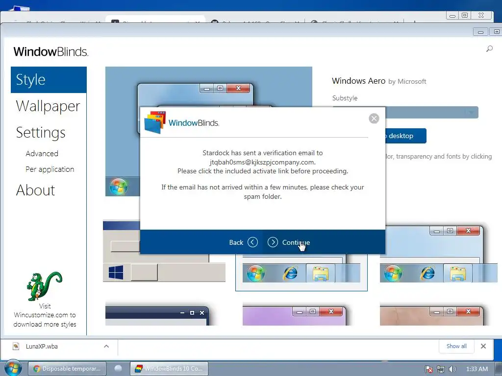Click the 1:33 AM clock
The height and width of the screenshot is (376, 502).
coord(477,369)
